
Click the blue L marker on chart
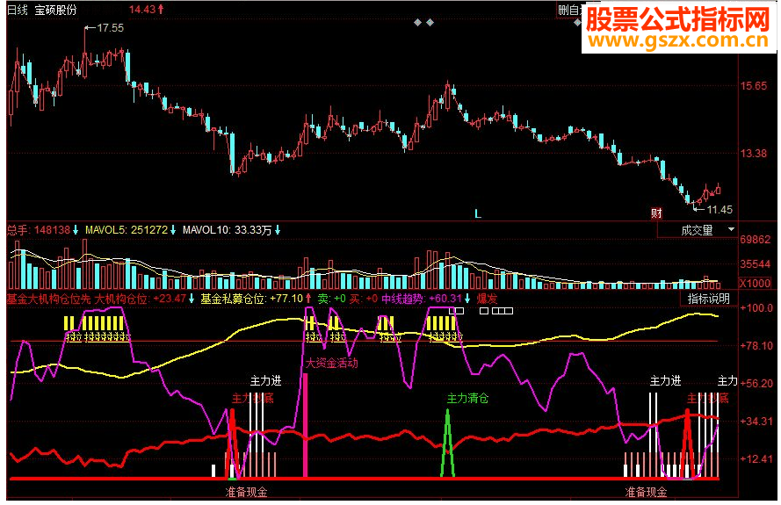477,214
